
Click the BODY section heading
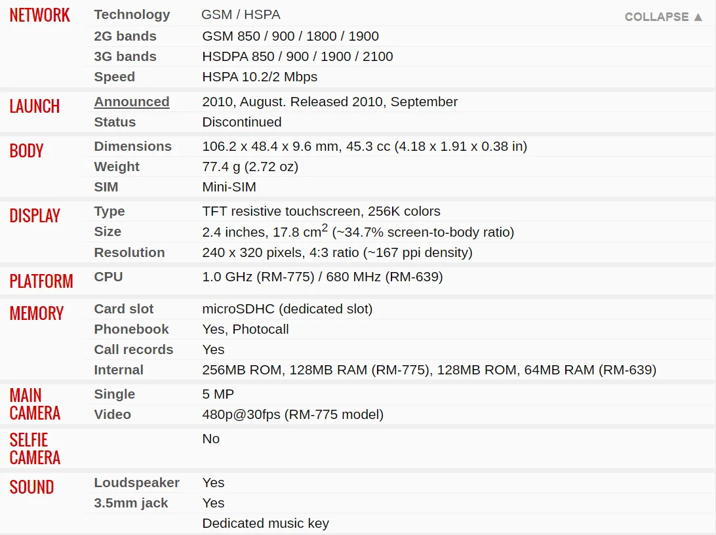26,151
